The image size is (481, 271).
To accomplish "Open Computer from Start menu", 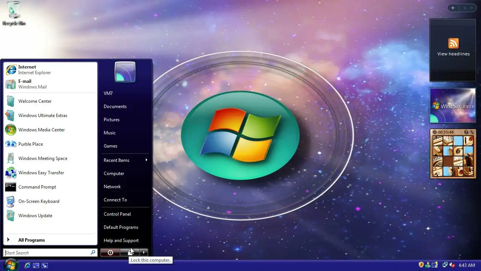I will pyautogui.click(x=125, y=174).
